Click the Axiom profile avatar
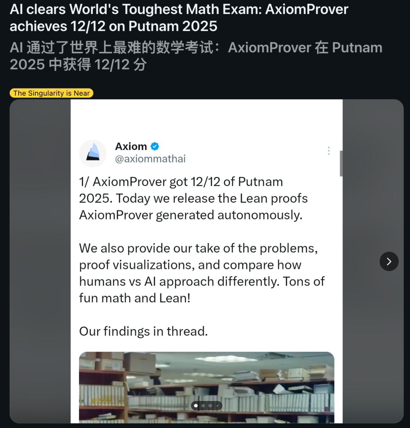This screenshot has width=410, height=428. (x=93, y=153)
